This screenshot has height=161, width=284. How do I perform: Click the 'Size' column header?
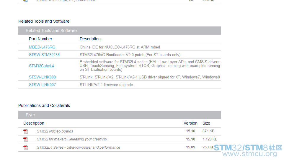point(206,123)
